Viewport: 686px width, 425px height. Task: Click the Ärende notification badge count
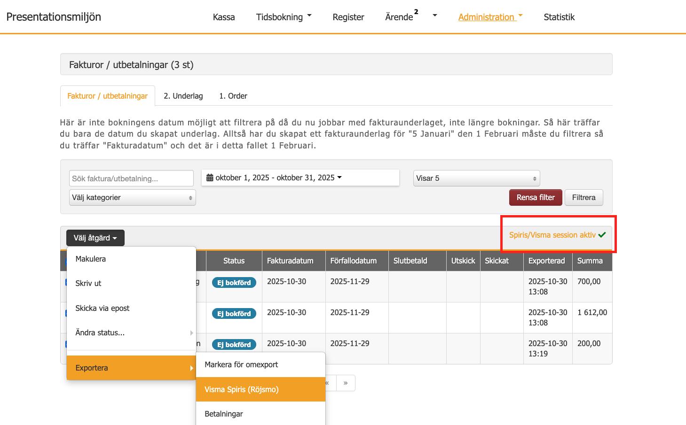coord(416,12)
